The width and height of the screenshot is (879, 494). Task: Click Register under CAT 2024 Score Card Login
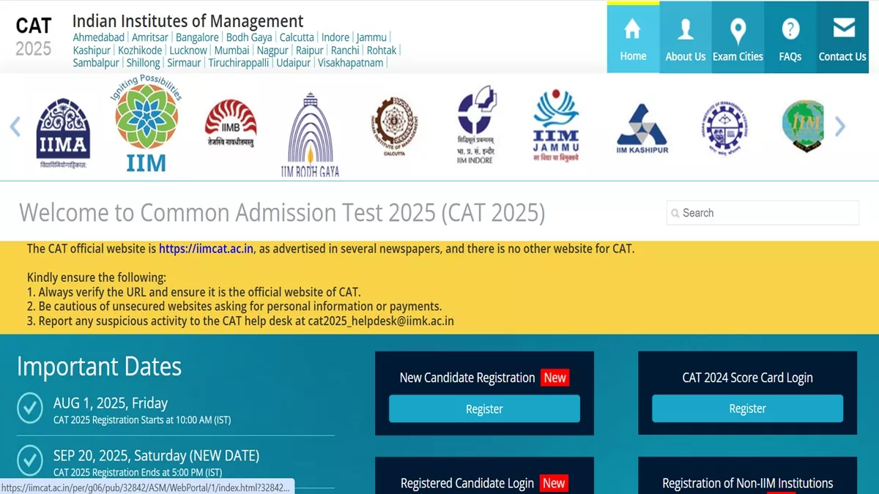747,409
